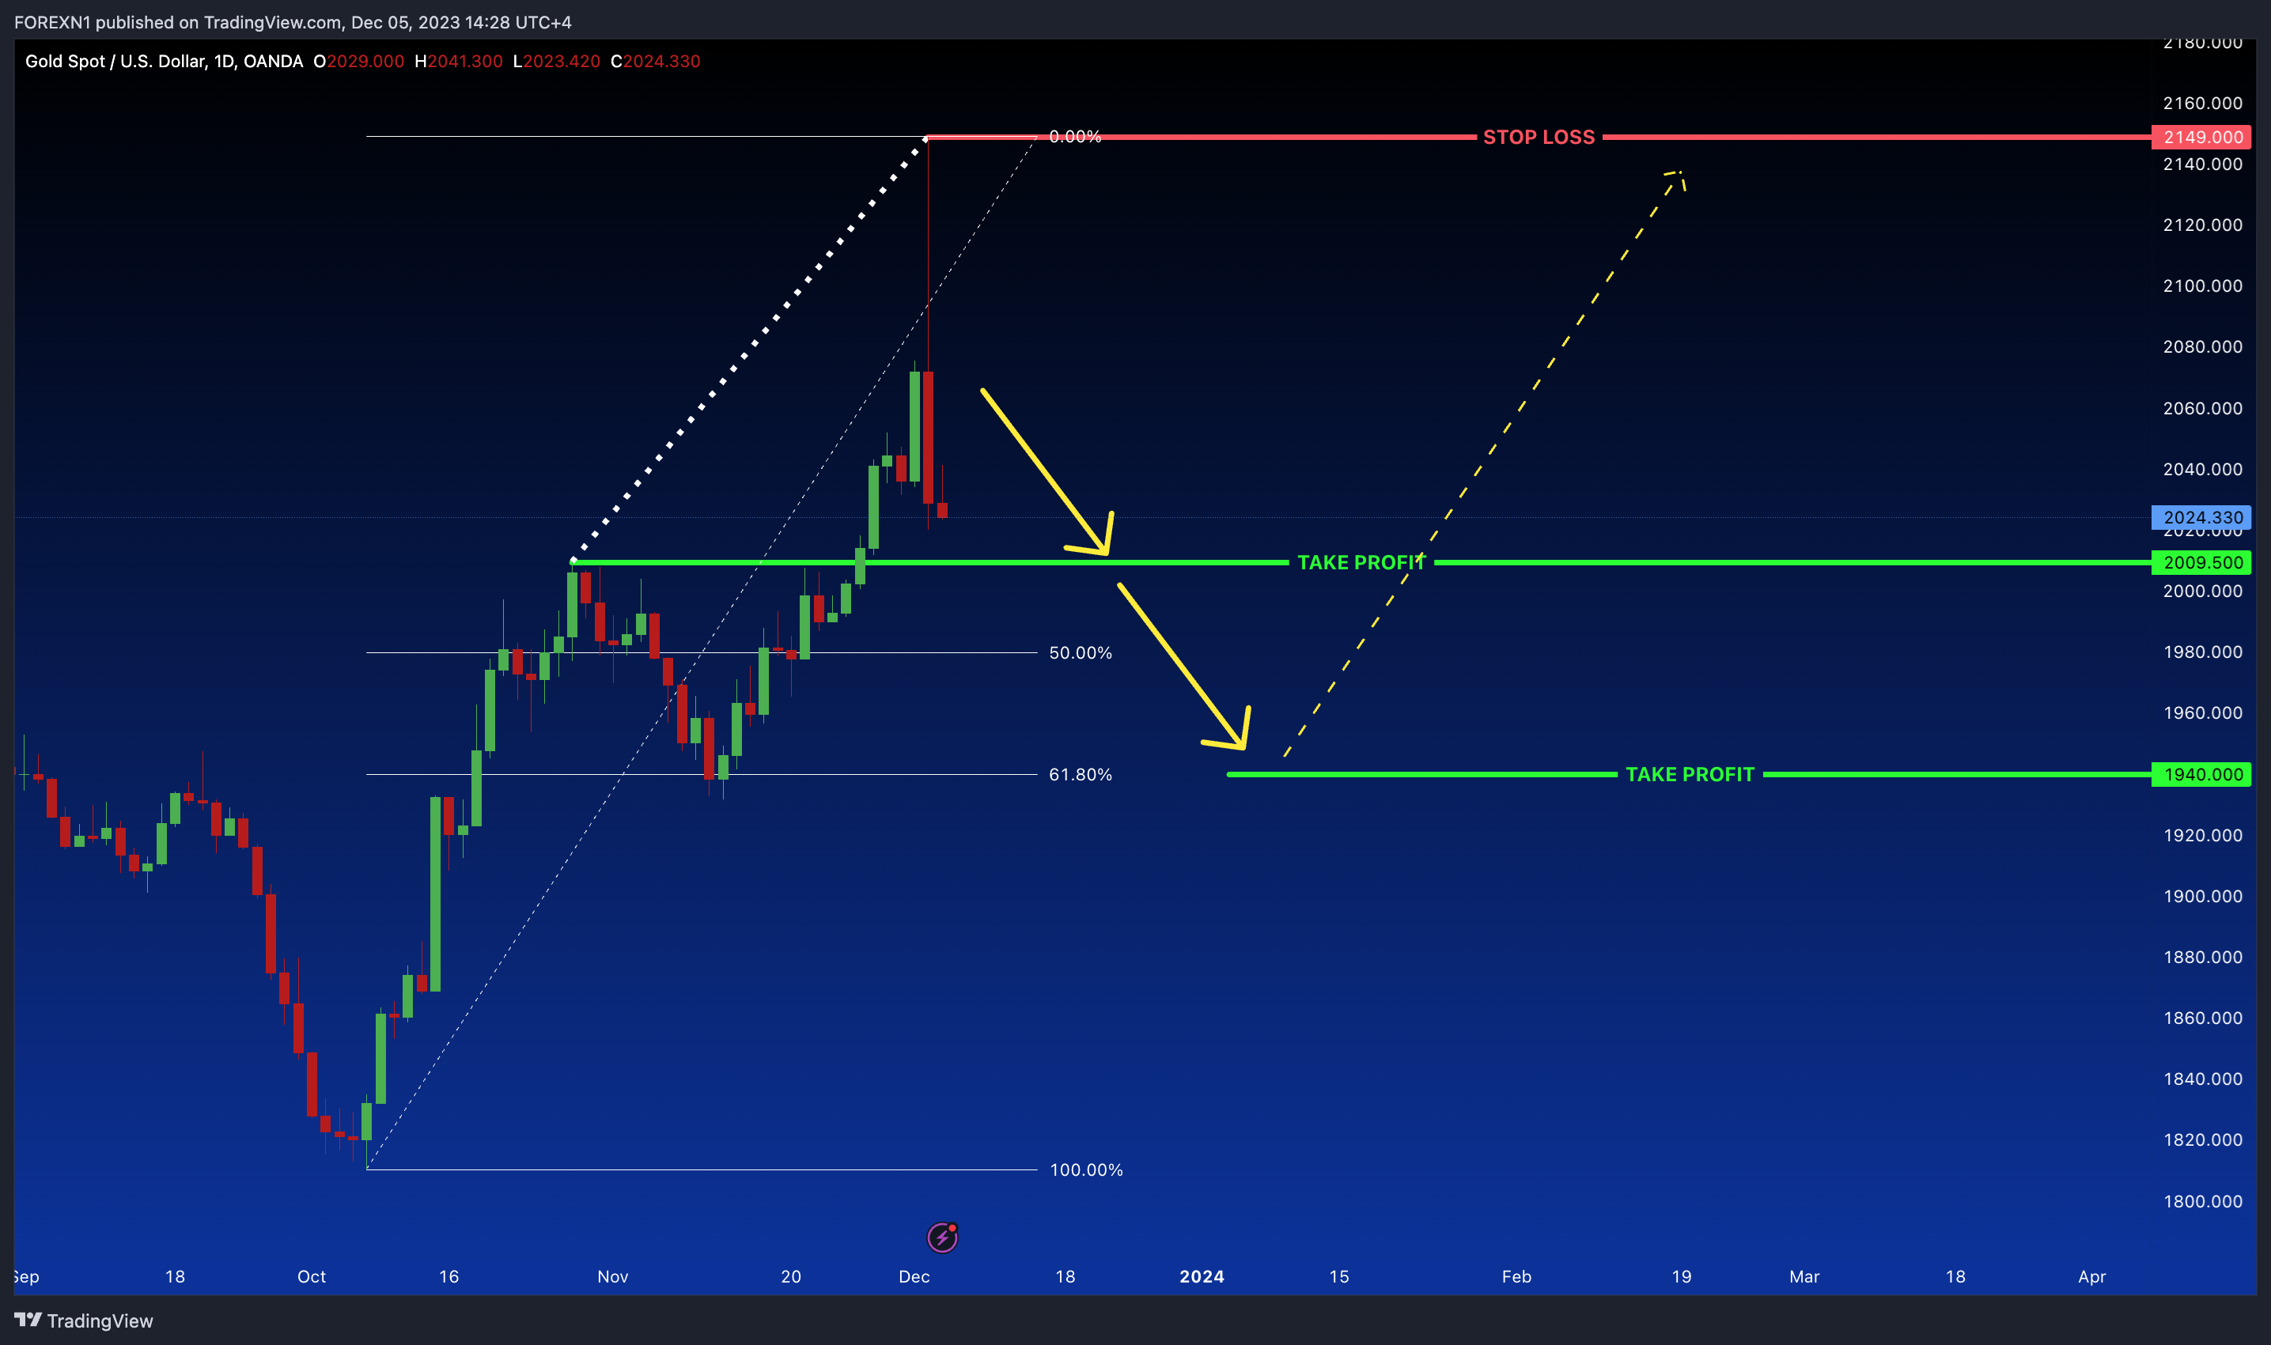The image size is (2271, 1345).
Task: Click the green 2009.500 price tag
Action: tap(2201, 562)
